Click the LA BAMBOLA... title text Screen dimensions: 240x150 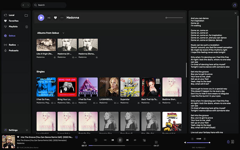tap(106, 100)
